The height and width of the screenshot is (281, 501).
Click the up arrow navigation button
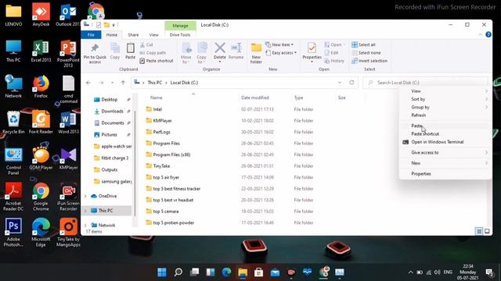pos(123,83)
